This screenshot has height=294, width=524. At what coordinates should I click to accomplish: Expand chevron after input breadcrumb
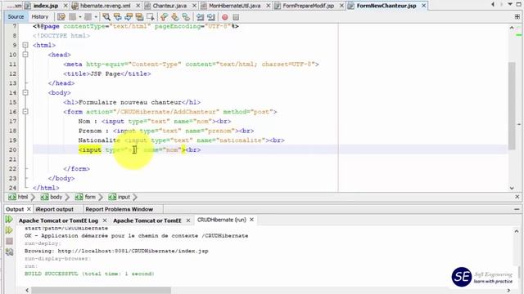pyautogui.click(x=135, y=197)
